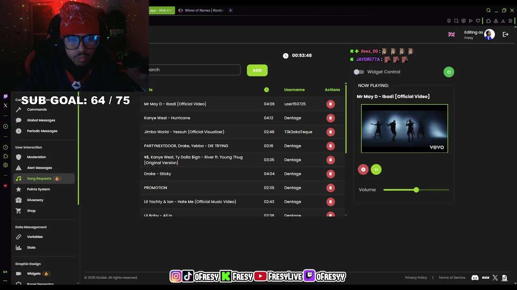This screenshot has width=517, height=290.
Task: Open Moderation in the sidebar
Action: point(36,157)
